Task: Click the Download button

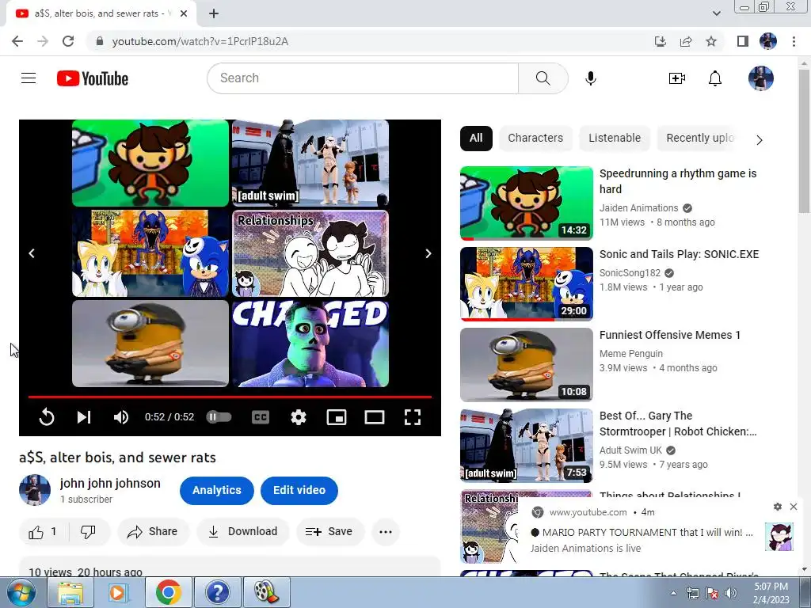Action: click(242, 531)
